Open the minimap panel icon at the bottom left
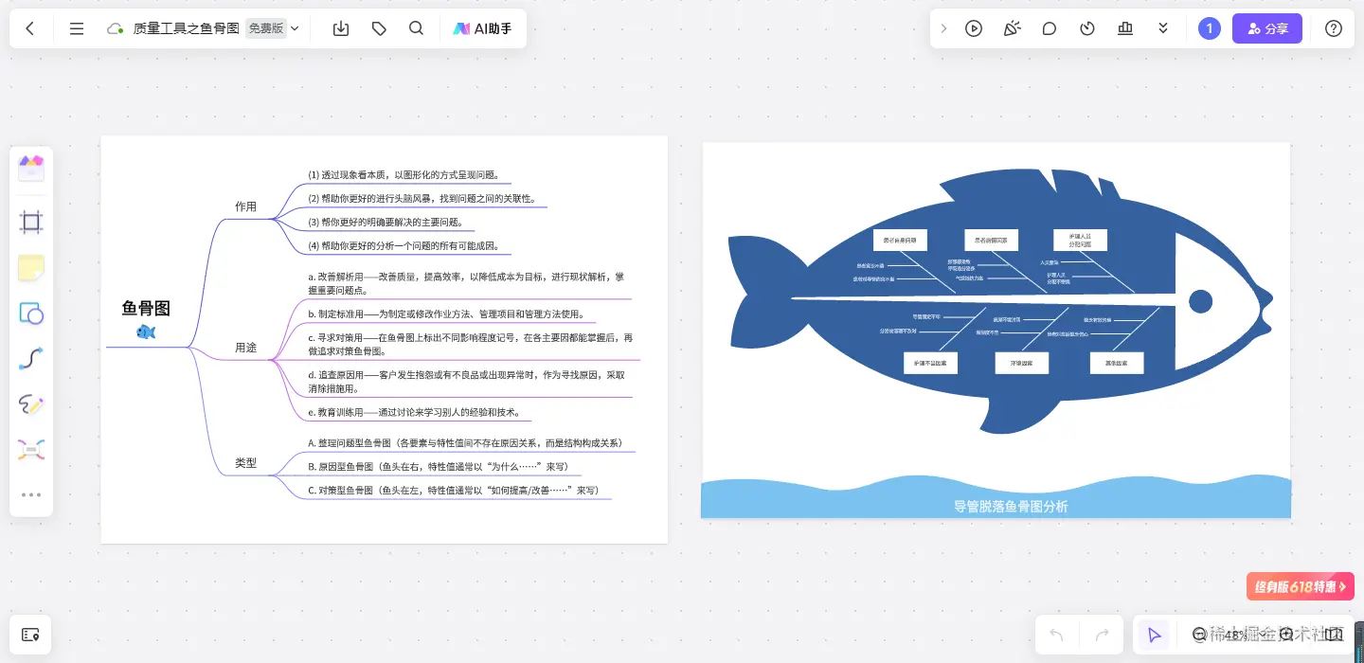 30,635
